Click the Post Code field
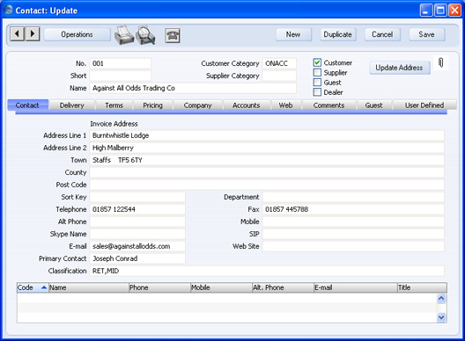This screenshot has height=341, width=465. (x=267, y=185)
